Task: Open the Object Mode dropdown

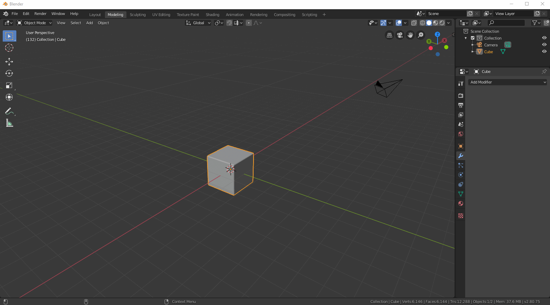Action: pyautogui.click(x=34, y=23)
